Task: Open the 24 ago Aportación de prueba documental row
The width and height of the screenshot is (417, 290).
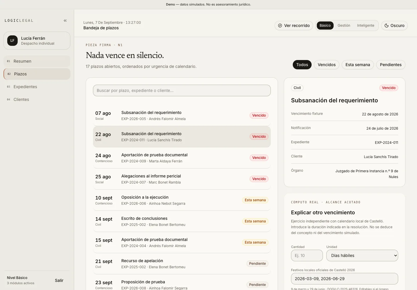Action: 182,158
